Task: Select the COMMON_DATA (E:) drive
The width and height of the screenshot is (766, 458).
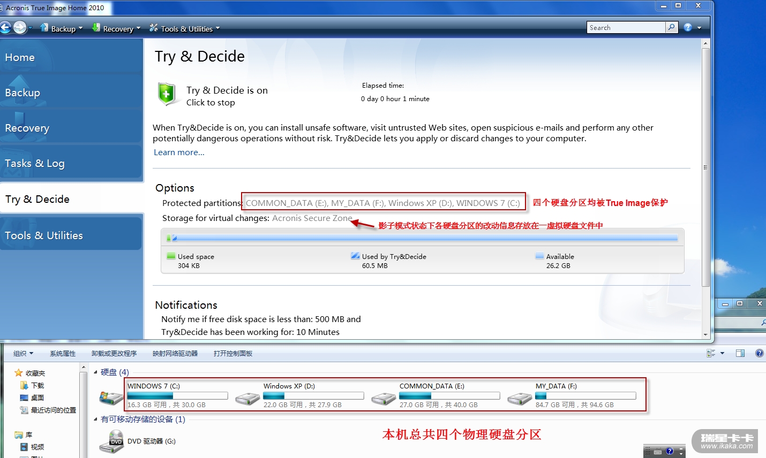Action: point(436,395)
